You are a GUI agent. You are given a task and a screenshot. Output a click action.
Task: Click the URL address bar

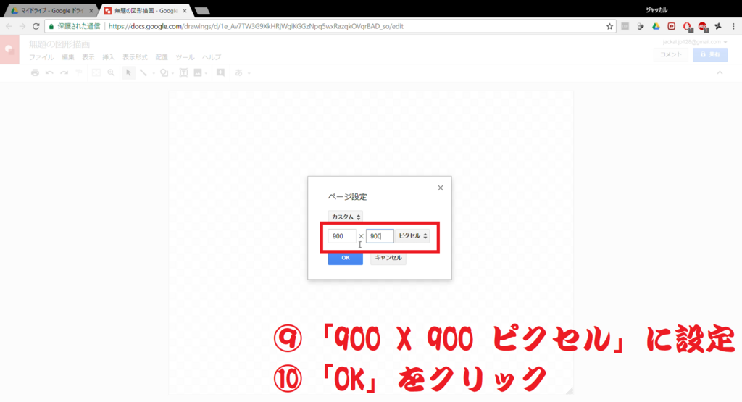pos(330,27)
